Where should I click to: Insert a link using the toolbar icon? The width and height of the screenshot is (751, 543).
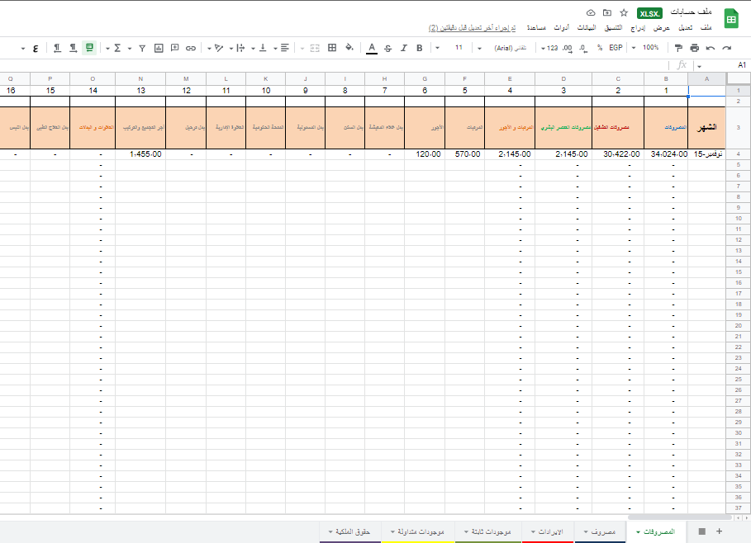(x=191, y=48)
